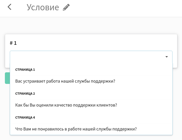The height and width of the screenshot is (140, 182).
Task: Collapse the dropdown using the caret arrow
Action: pyautogui.click(x=167, y=57)
